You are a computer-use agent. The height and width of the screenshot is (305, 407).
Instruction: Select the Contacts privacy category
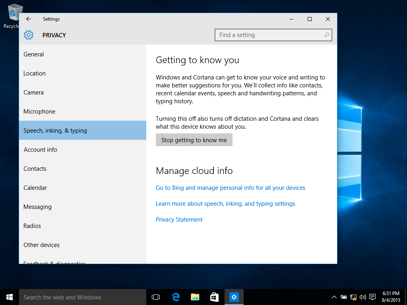tap(83, 168)
